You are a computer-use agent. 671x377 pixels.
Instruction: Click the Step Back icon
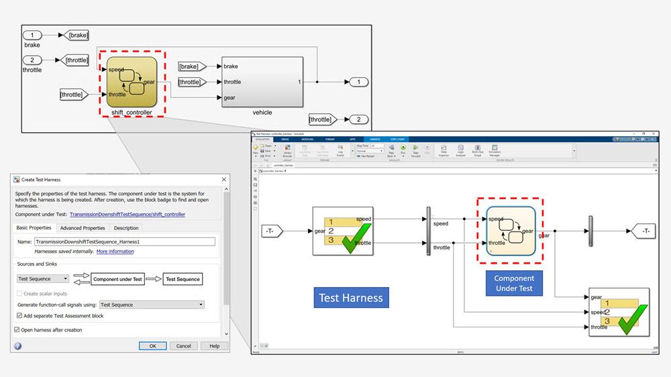pos(390,149)
